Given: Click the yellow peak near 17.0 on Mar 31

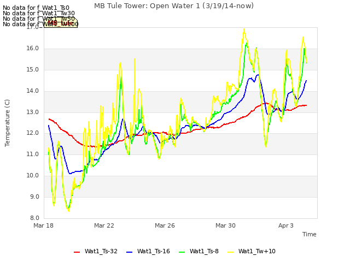Looking at the screenshot, I should point(244,29).
